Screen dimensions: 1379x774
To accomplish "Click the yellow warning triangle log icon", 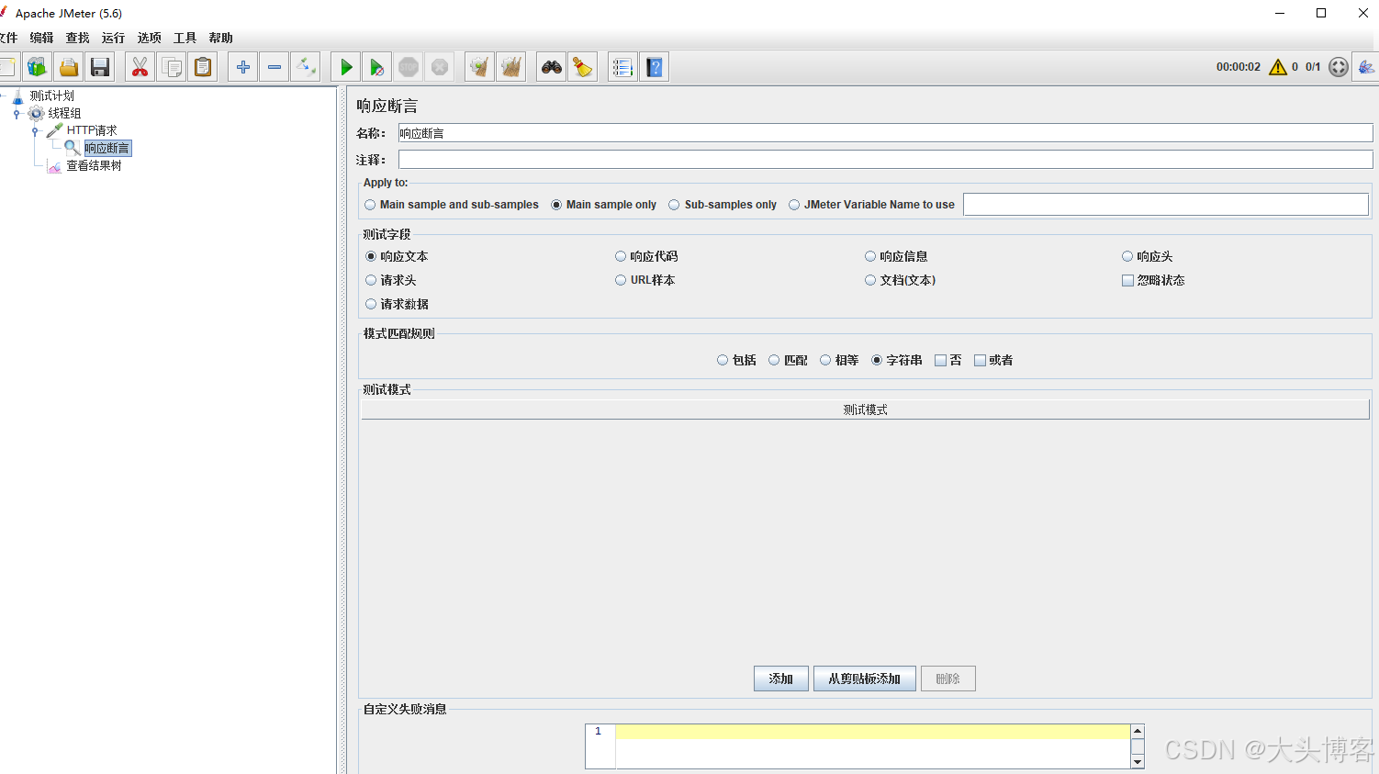I will click(1278, 67).
